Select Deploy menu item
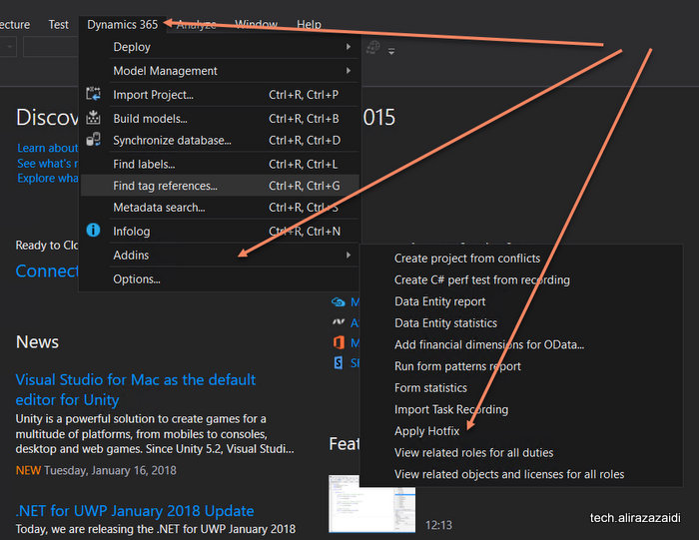The image size is (699, 540). tap(220, 47)
